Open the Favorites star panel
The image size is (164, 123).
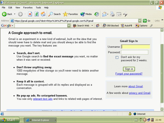click(71, 14)
